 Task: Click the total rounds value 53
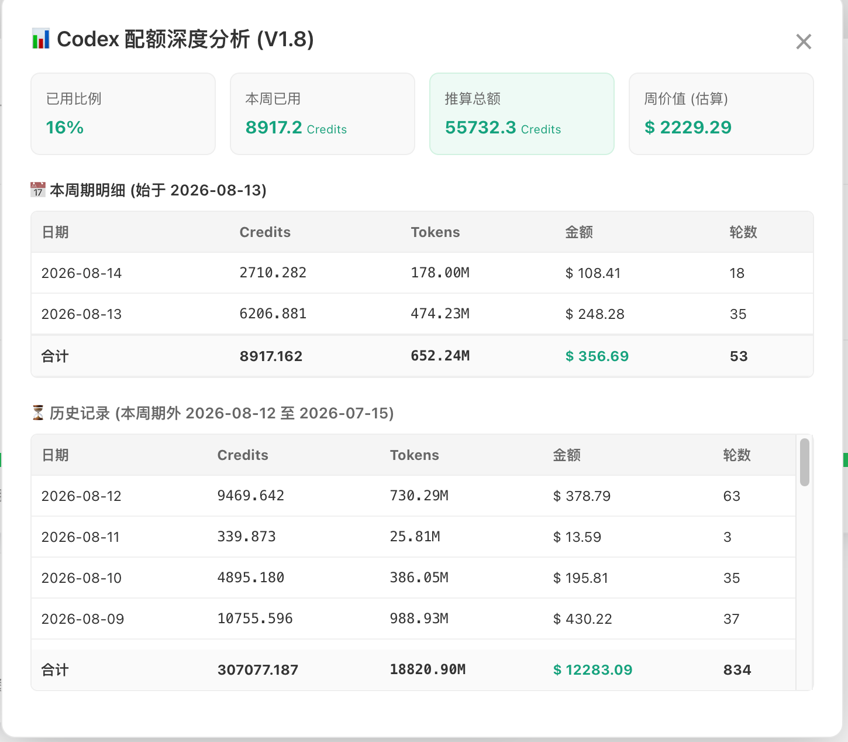click(739, 356)
